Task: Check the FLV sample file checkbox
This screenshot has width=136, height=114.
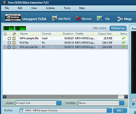Action: [9, 47]
